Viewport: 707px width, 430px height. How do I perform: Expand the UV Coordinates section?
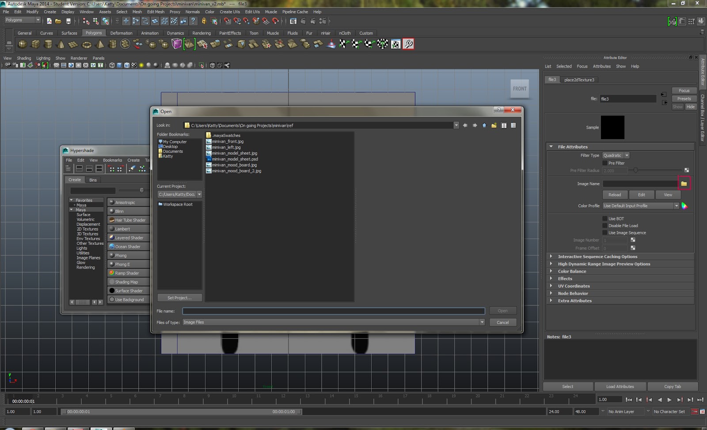(551, 286)
